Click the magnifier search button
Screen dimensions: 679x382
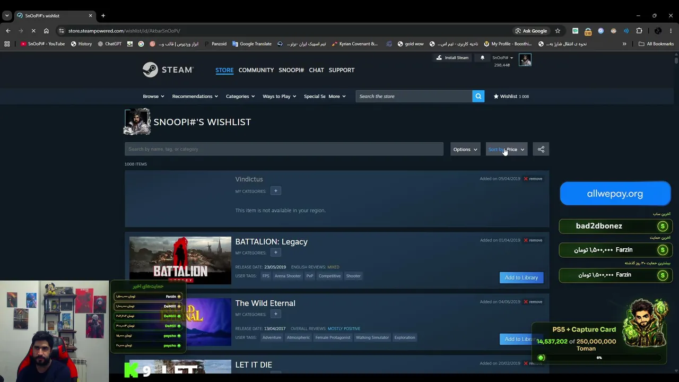point(478,96)
